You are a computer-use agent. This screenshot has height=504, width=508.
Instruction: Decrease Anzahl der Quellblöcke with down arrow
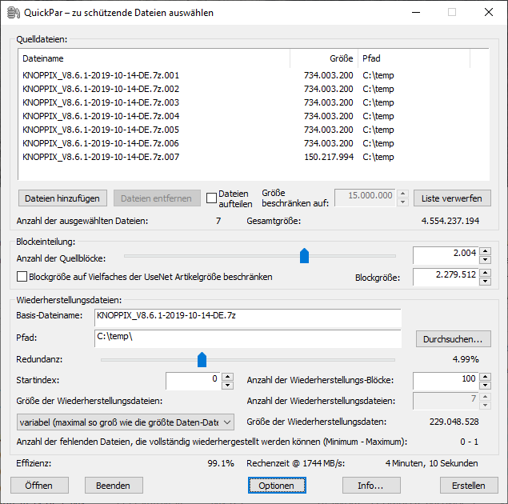485,260
